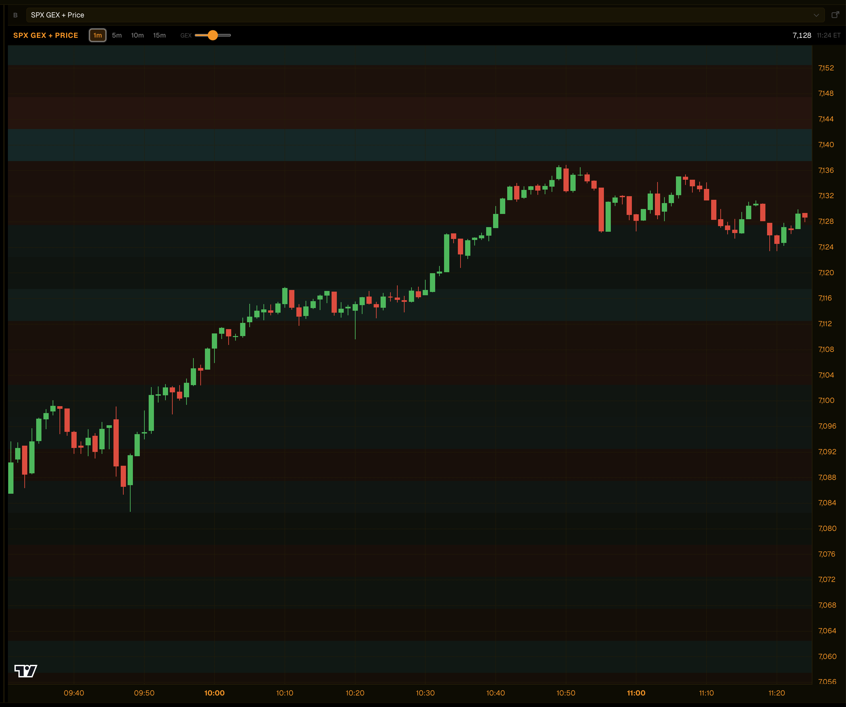Click the 7,144 price axis label
This screenshot has width=846, height=707.
pos(826,119)
